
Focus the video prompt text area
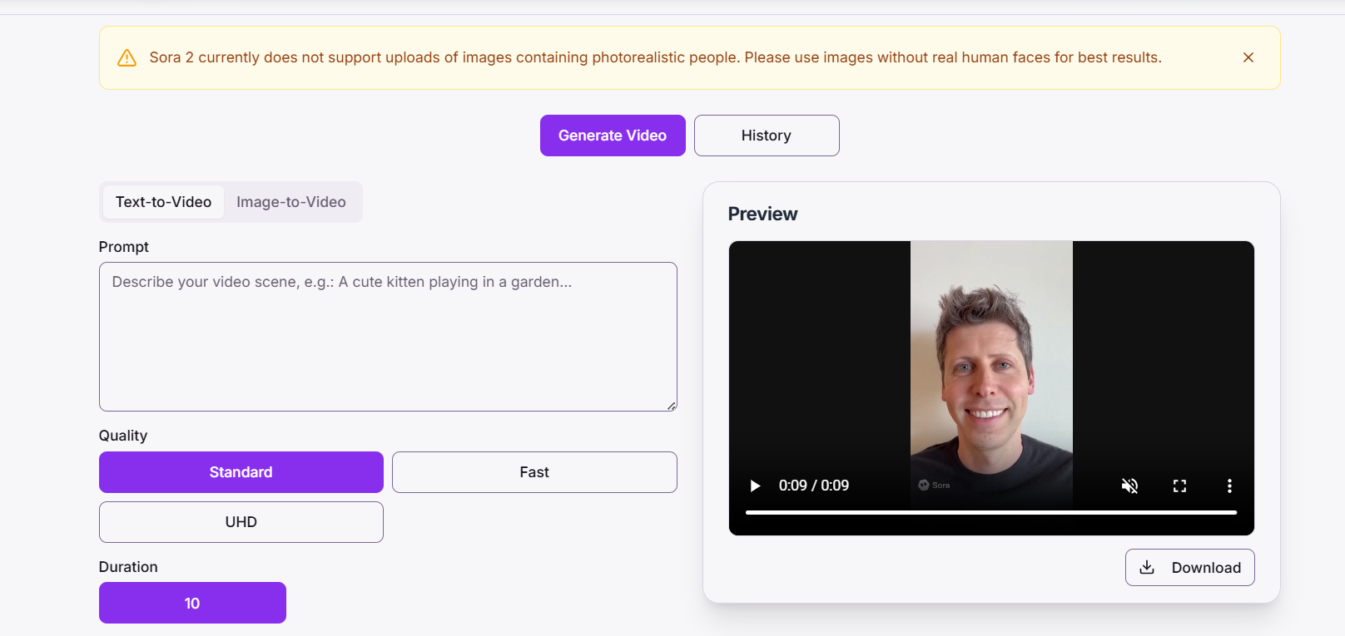pos(388,337)
